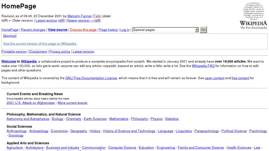Open the Geography link
269x151 pixels.
point(79,131)
